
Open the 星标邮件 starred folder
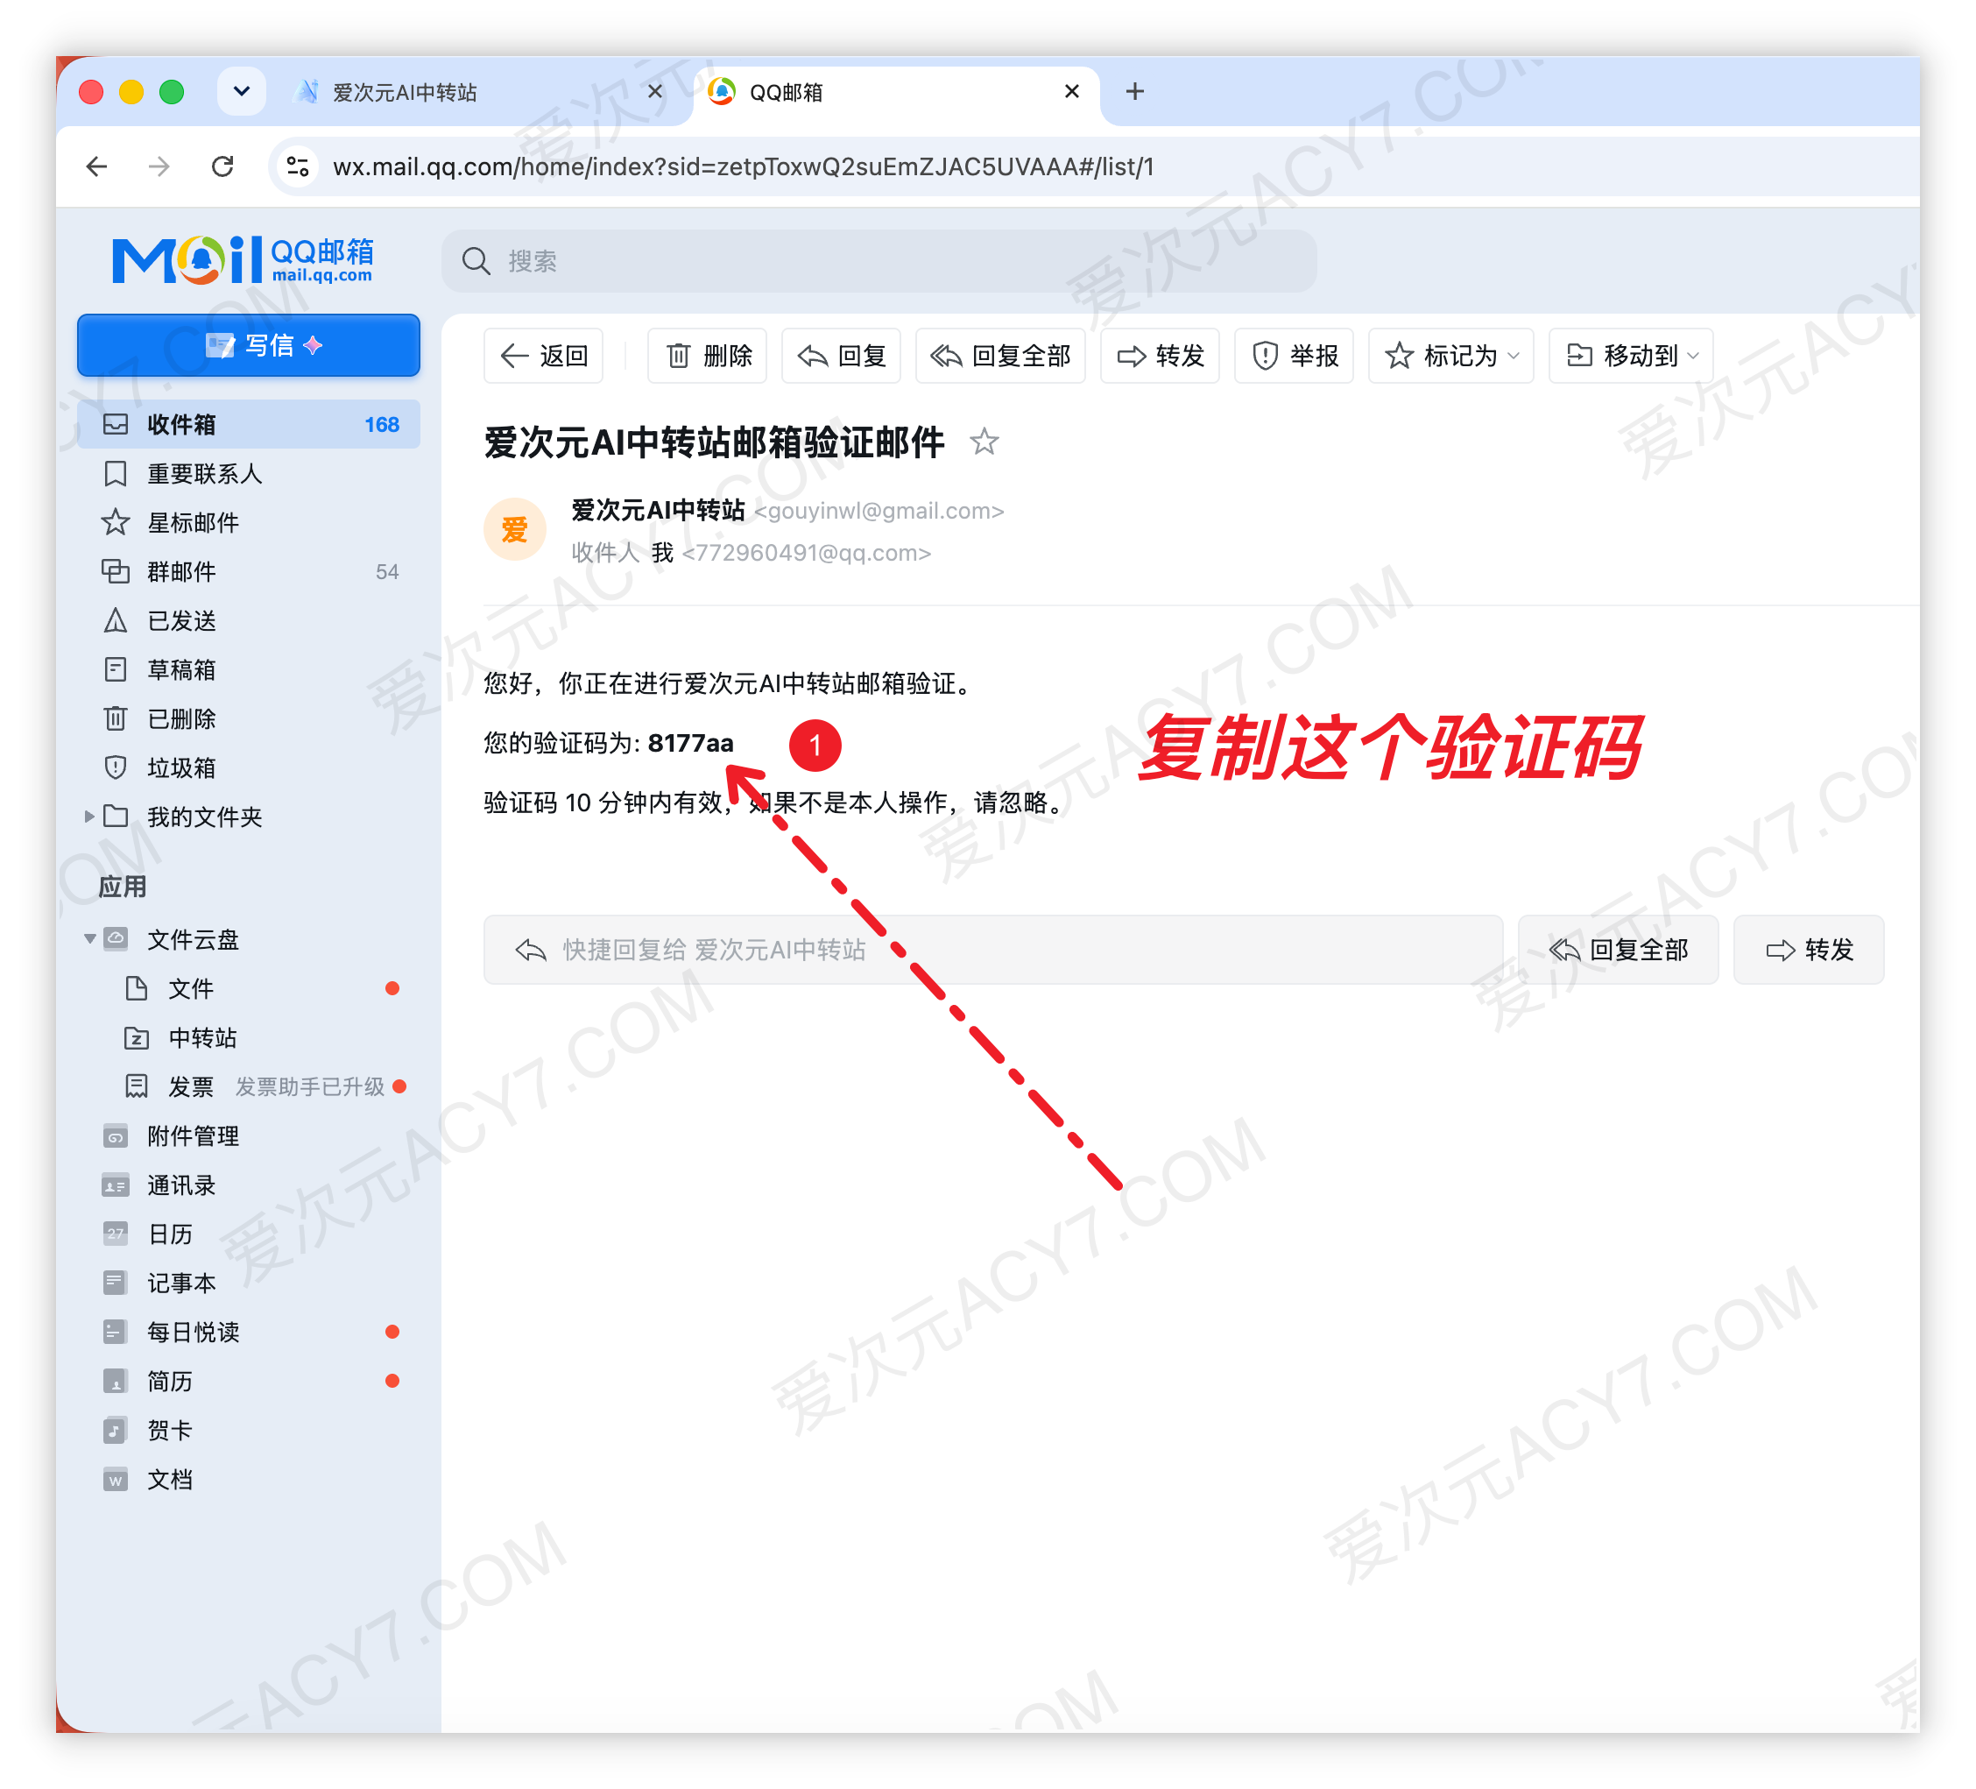(249, 522)
